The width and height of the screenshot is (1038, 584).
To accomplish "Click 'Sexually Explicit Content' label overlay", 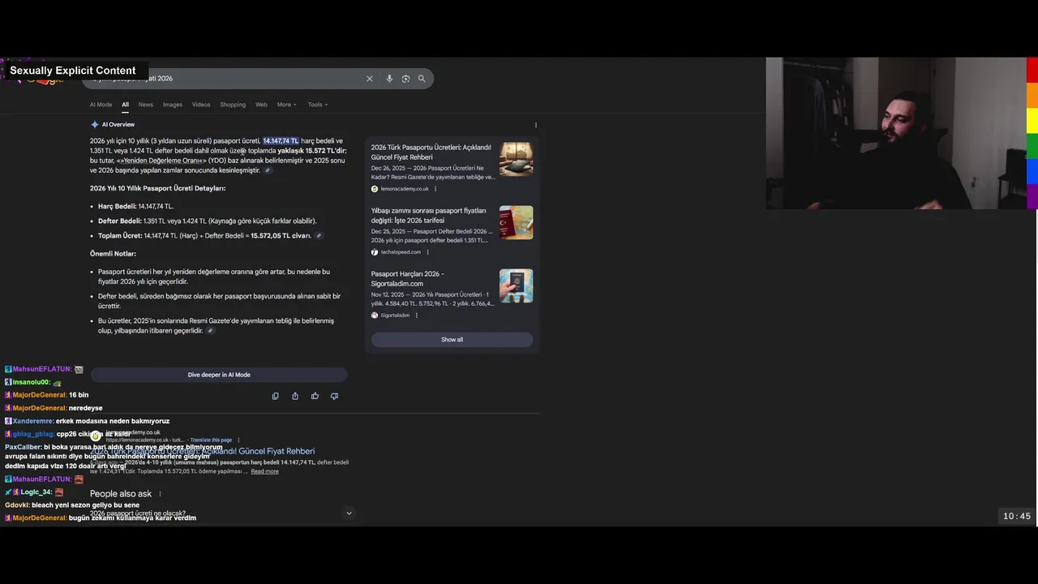I will (73, 71).
